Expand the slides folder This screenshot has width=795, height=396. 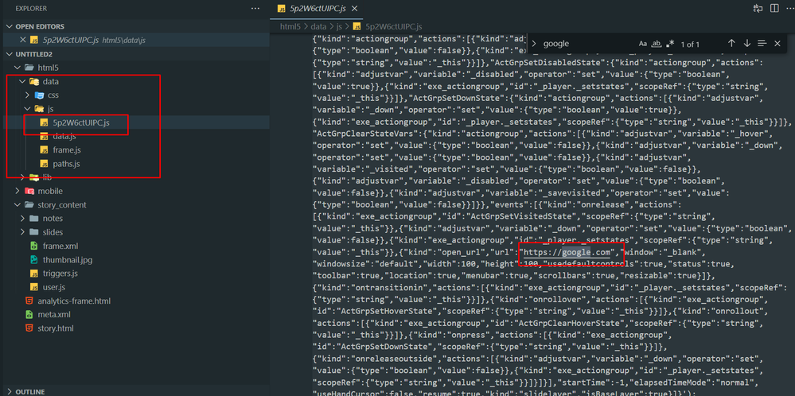[x=21, y=232]
